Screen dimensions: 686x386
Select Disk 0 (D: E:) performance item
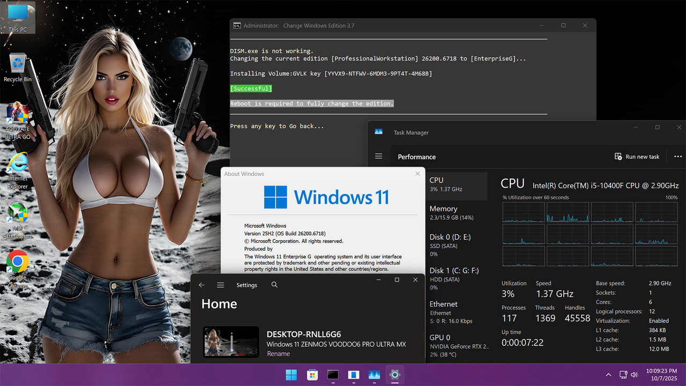[457, 245]
